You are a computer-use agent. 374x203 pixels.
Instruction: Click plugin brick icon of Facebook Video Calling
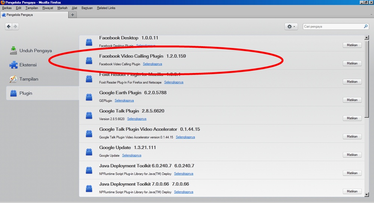(x=89, y=61)
